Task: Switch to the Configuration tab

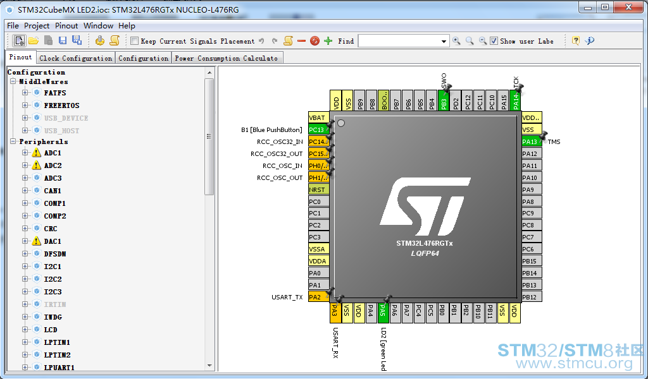Action: [144, 58]
